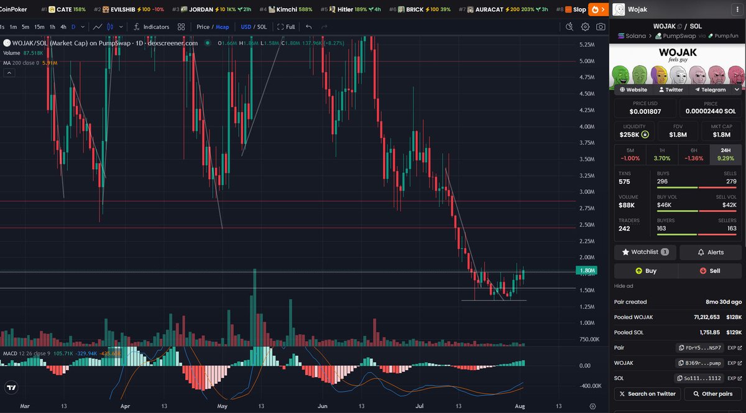This screenshot has height=413, width=746.
Task: Select the D daily interval
Action: [x=73, y=27]
